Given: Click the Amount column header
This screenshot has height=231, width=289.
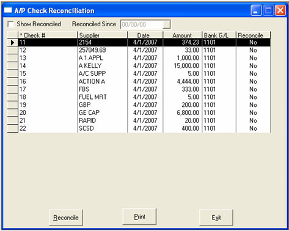Looking at the screenshot, I should coord(183,35).
